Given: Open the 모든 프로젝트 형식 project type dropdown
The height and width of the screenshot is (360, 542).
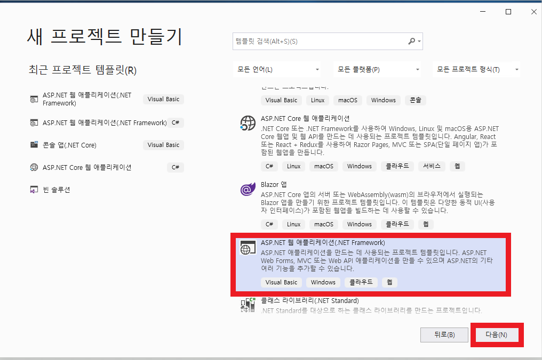Looking at the screenshot, I should point(476,69).
